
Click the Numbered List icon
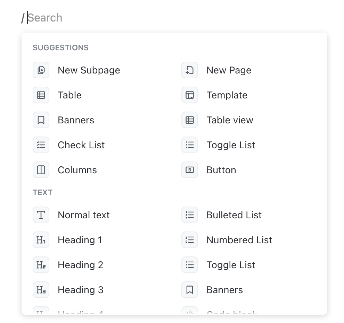(x=190, y=240)
